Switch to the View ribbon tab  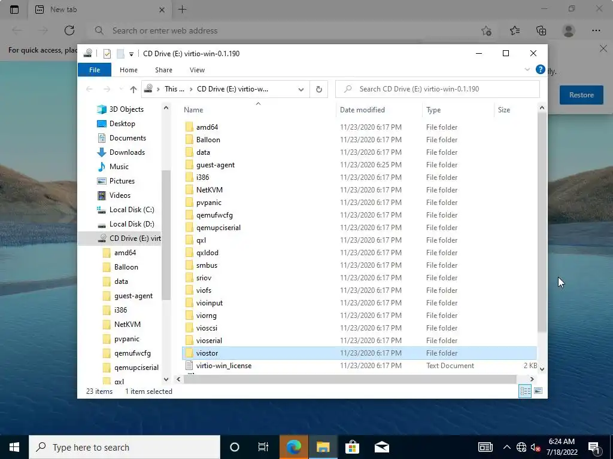(x=197, y=70)
